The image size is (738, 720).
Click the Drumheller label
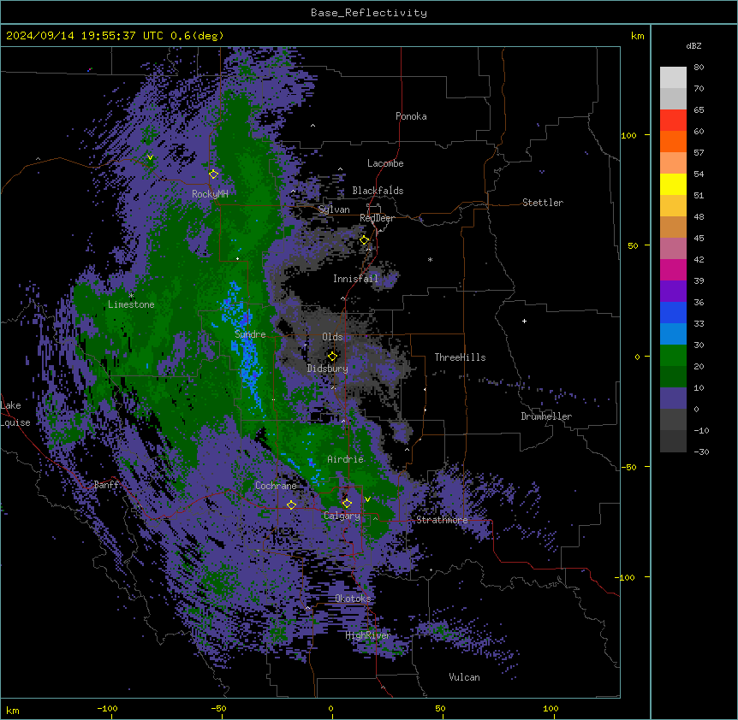point(546,416)
